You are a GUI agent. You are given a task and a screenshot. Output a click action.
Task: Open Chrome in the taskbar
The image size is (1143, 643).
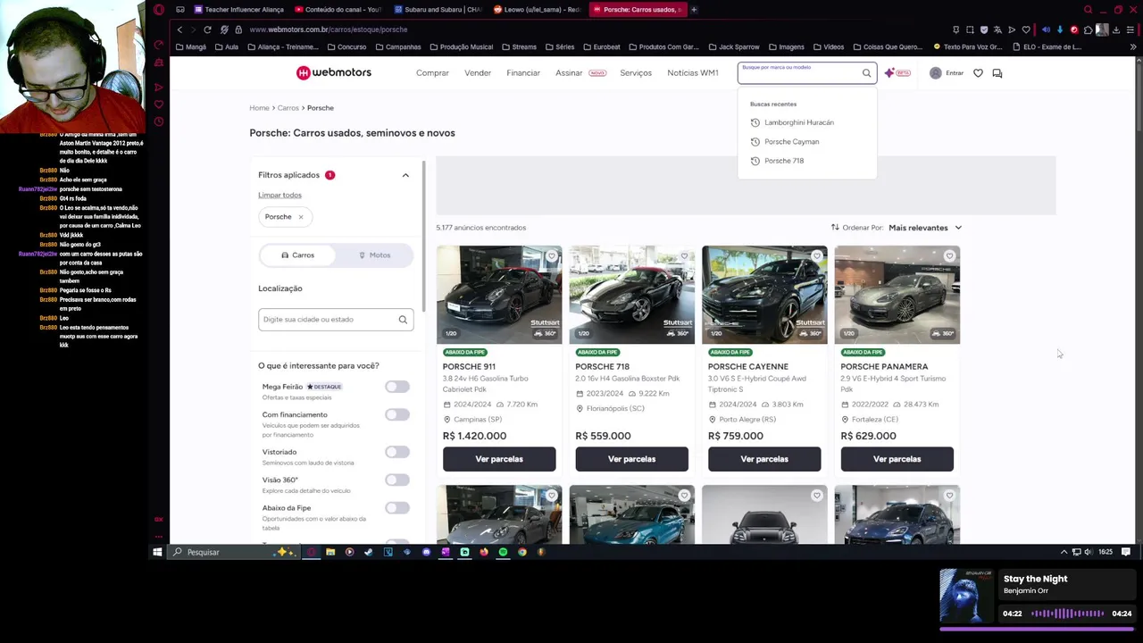(x=522, y=552)
